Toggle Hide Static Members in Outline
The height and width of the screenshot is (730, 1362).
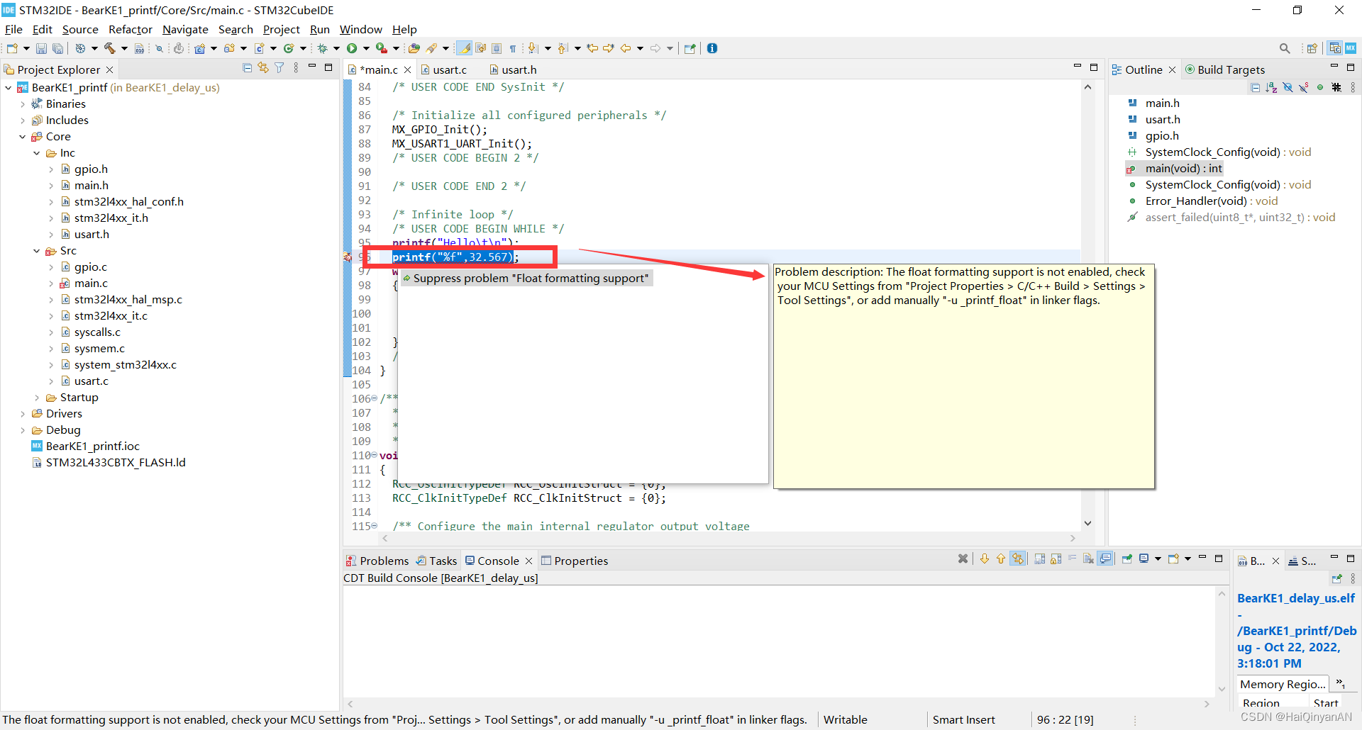coord(1304,87)
